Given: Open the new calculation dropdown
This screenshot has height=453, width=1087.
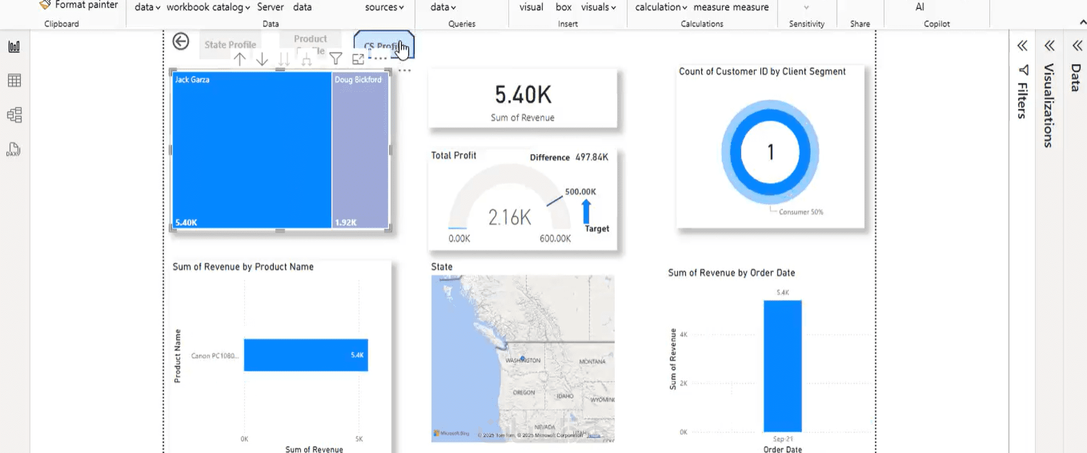Looking at the screenshot, I should click(661, 7).
